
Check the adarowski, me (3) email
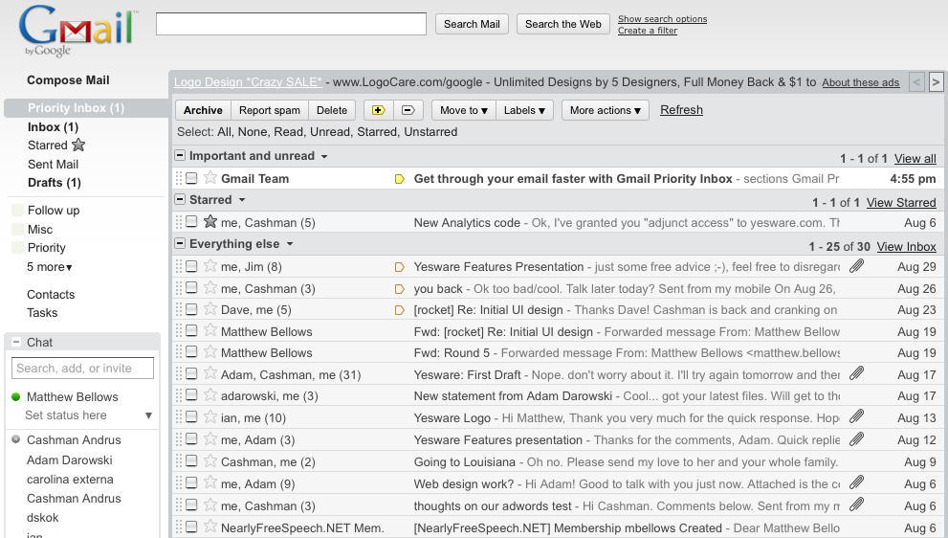coord(191,394)
